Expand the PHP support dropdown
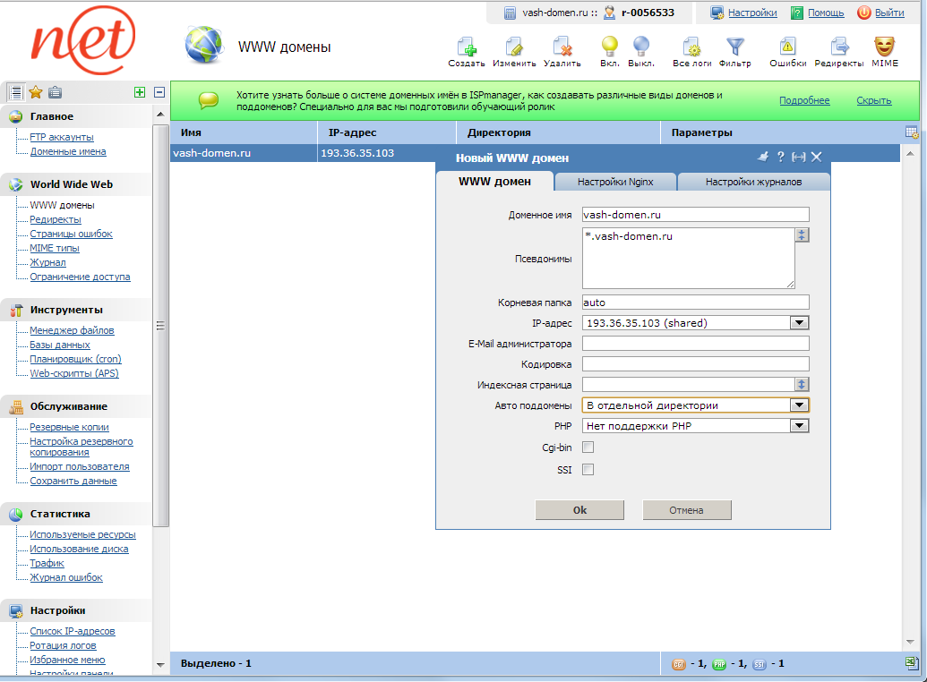This screenshot has width=927, height=682. 800,425
